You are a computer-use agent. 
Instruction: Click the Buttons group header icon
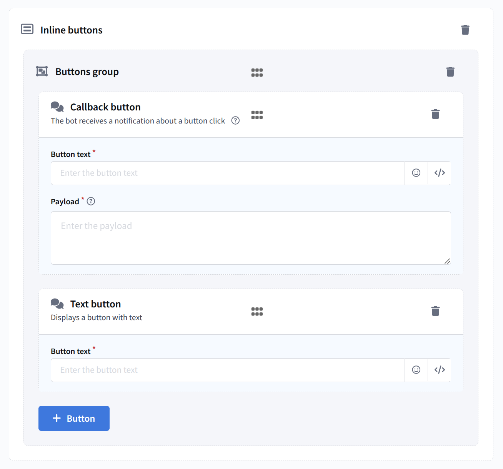(42, 72)
